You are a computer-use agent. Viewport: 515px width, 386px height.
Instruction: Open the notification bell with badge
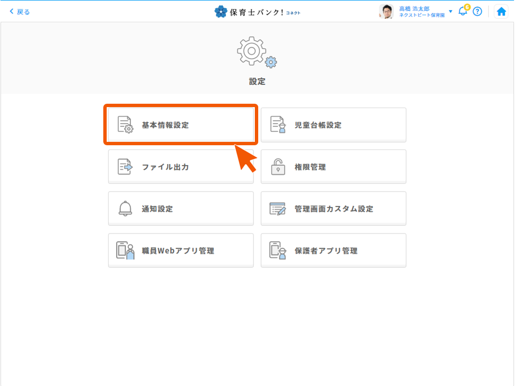click(x=463, y=11)
